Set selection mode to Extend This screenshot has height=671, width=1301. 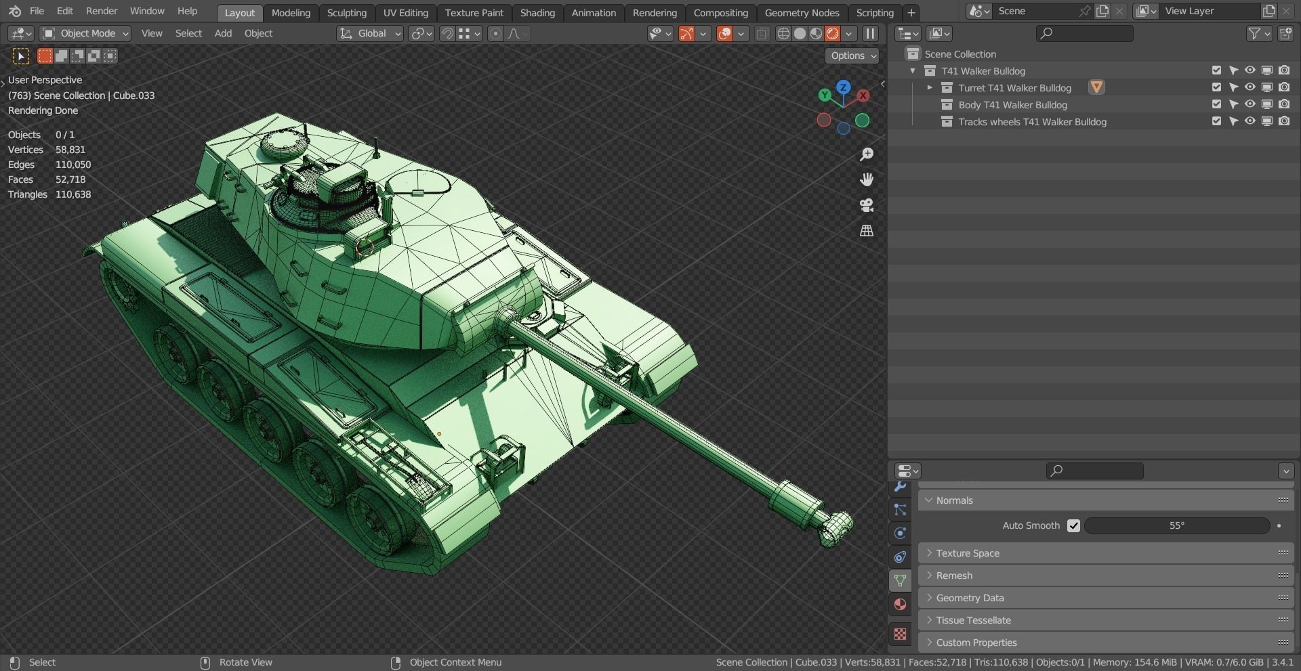61,56
